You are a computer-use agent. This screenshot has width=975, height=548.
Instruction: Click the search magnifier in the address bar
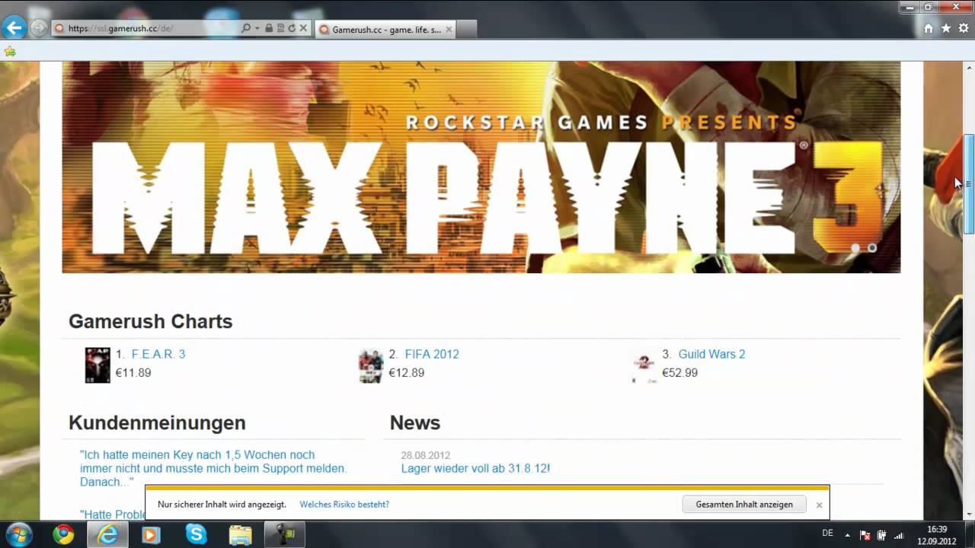coord(246,28)
